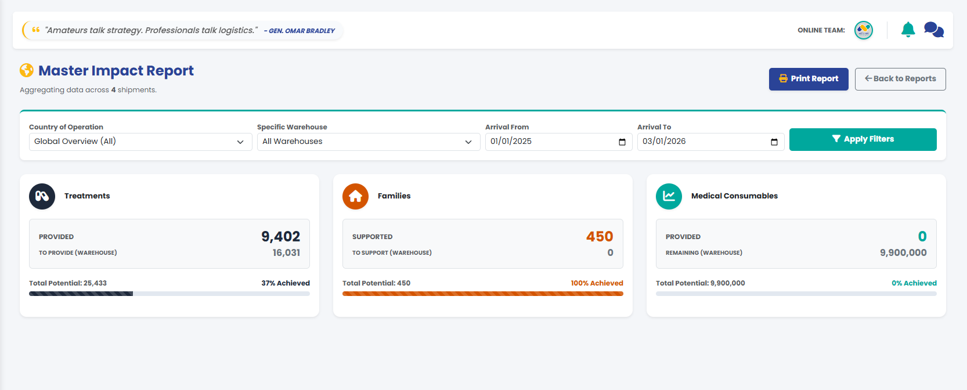Click the Arrival From date field
The image size is (967, 390).
coord(559,142)
